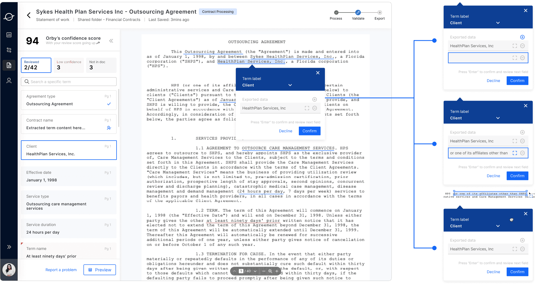Remove the affiliates entry with minus icon
This screenshot has width=536, height=285.
522,153
